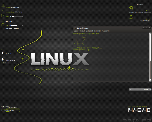This screenshot has width=152, height=122.
Task: Click the System heading at top right
Action: pos(140,5)
